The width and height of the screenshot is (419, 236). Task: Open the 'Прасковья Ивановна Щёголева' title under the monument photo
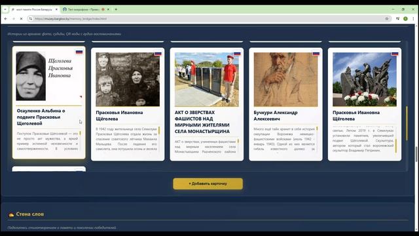[x=356, y=115]
